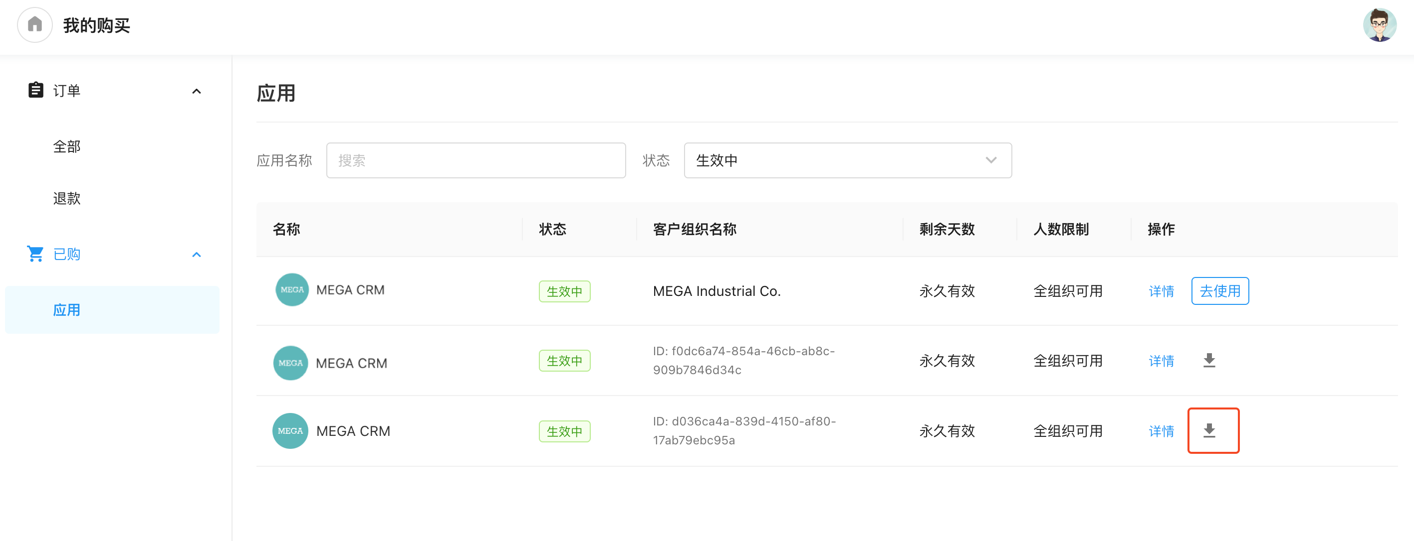Viewport: 1414px width, 541px height.
Task: Open 详情 for ID f0dc6a74 row
Action: 1161,361
